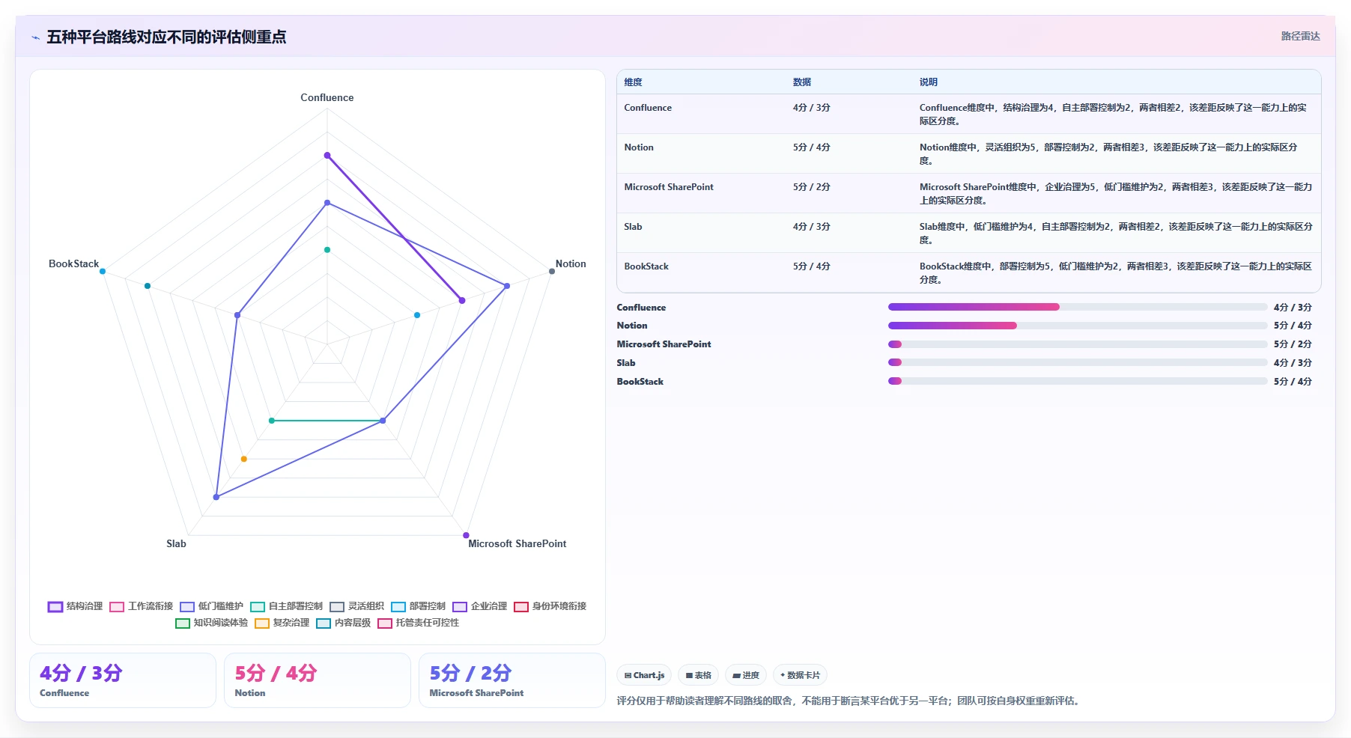The width and height of the screenshot is (1351, 738).
Task: Click the Microsoft SharePoint progress bar
Action: [1078, 344]
